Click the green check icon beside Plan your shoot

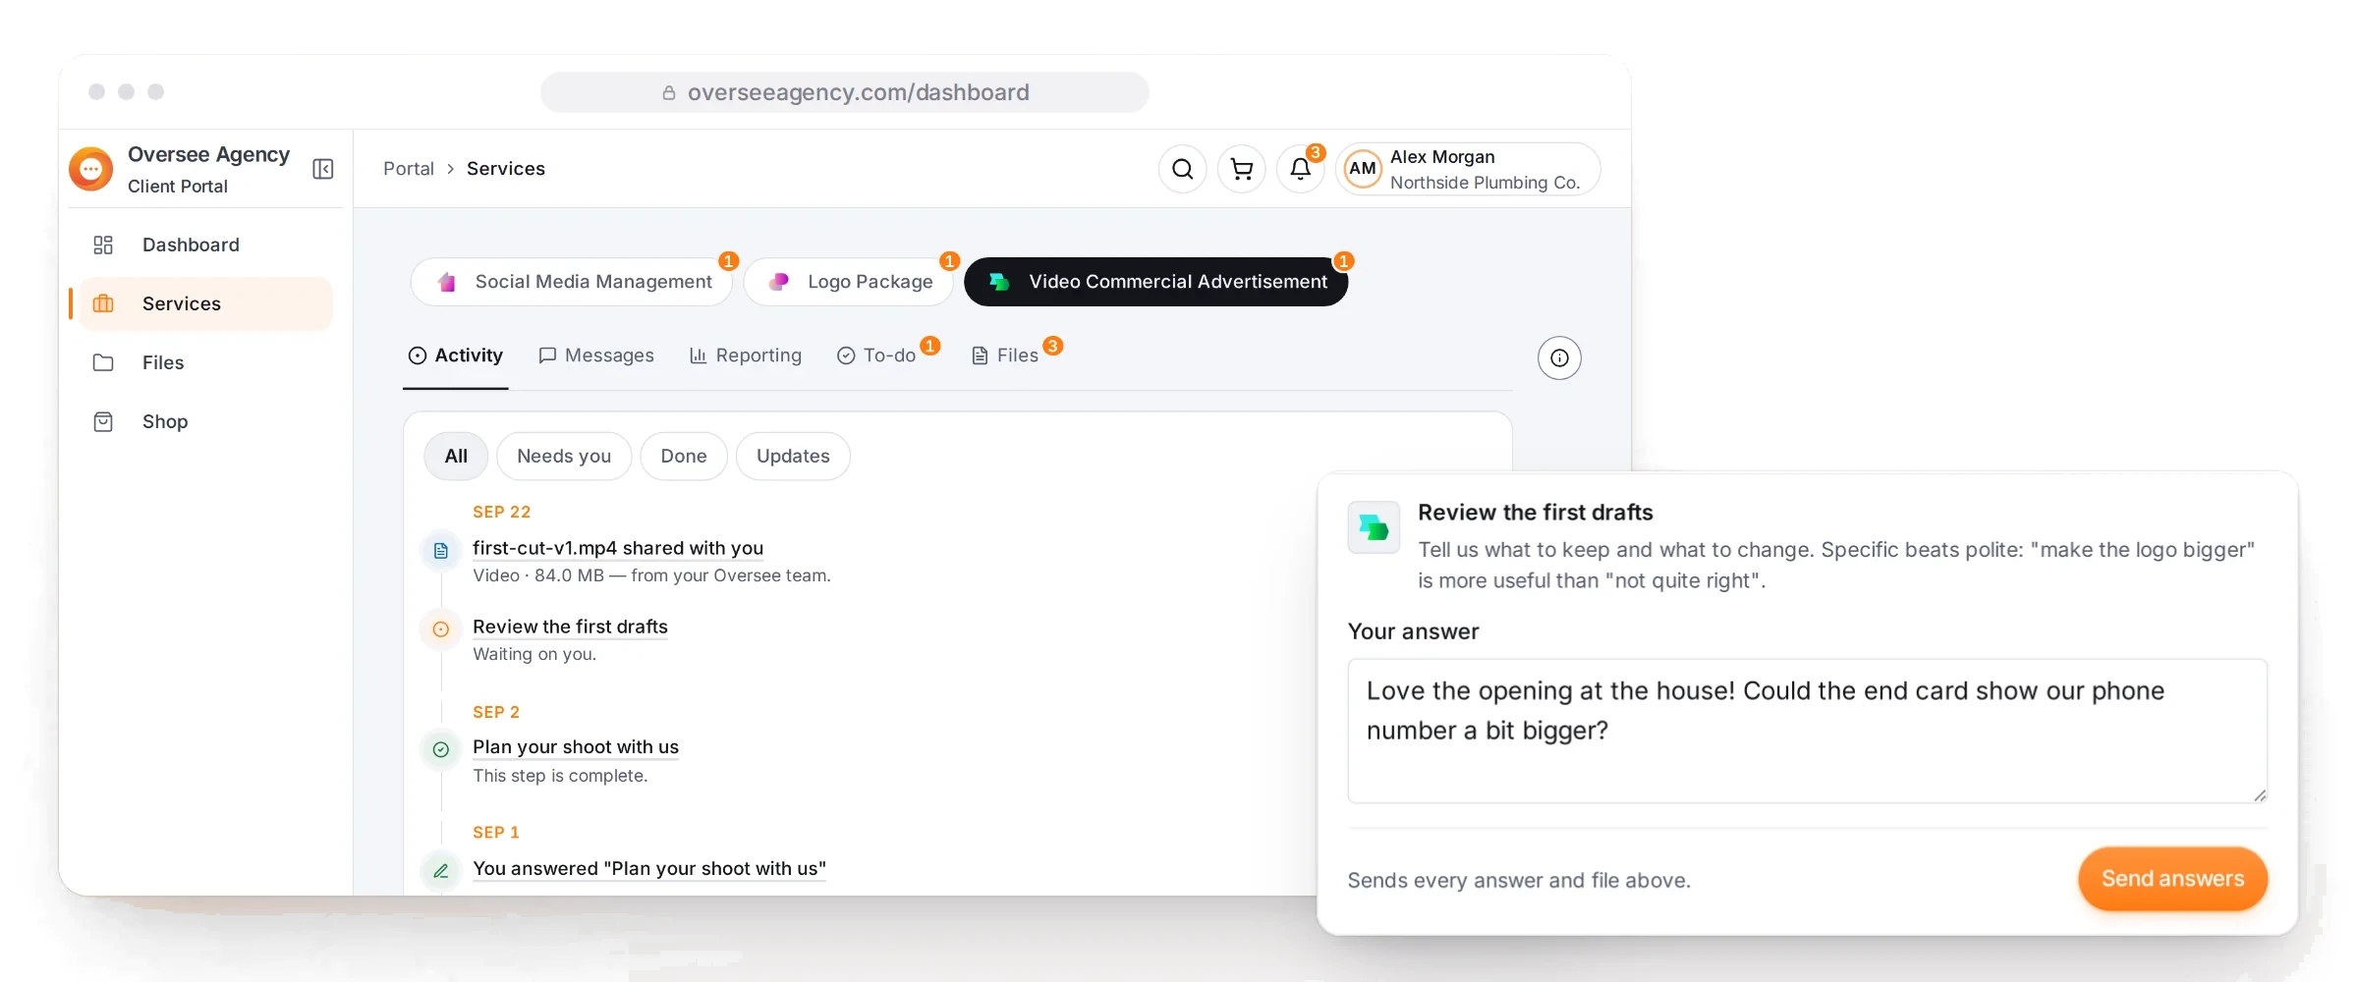pos(441,749)
